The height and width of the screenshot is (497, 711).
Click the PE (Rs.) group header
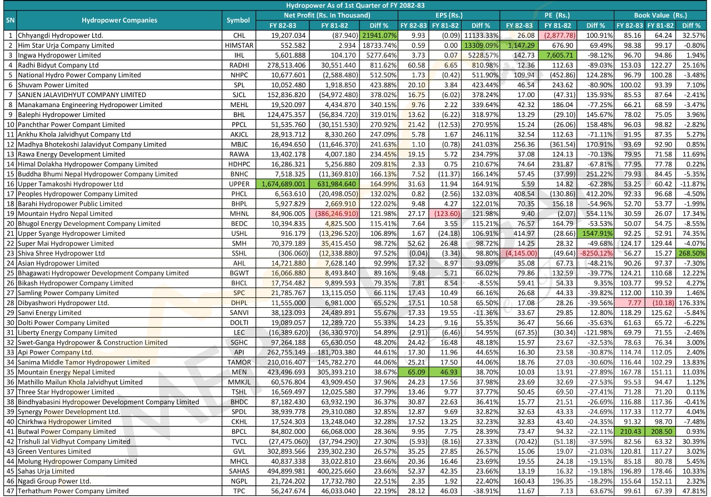coord(557,16)
